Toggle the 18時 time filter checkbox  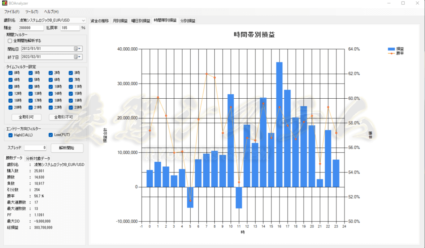[x=51, y=100]
